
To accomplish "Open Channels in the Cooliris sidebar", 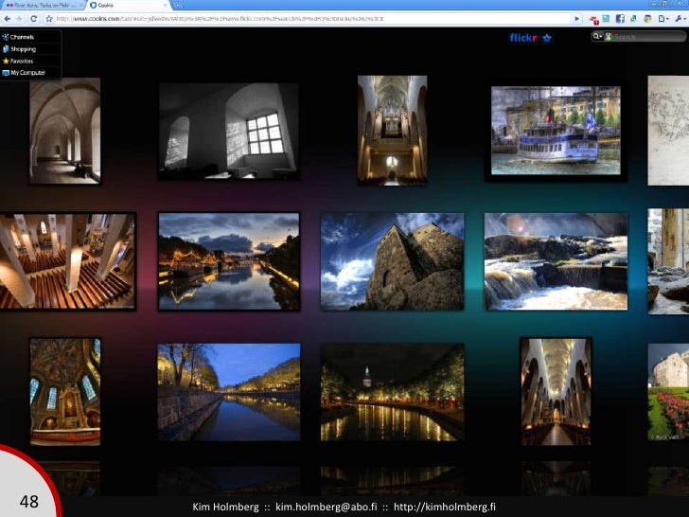I will (22, 37).
